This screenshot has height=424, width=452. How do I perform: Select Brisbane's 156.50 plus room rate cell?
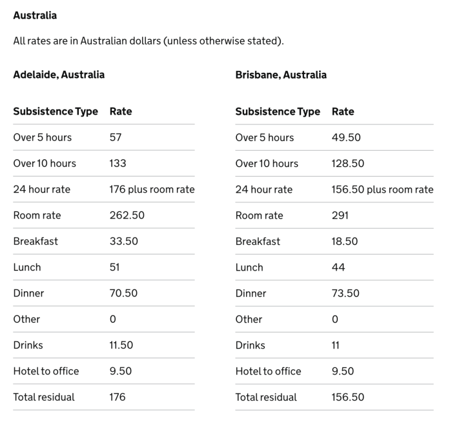coord(382,189)
